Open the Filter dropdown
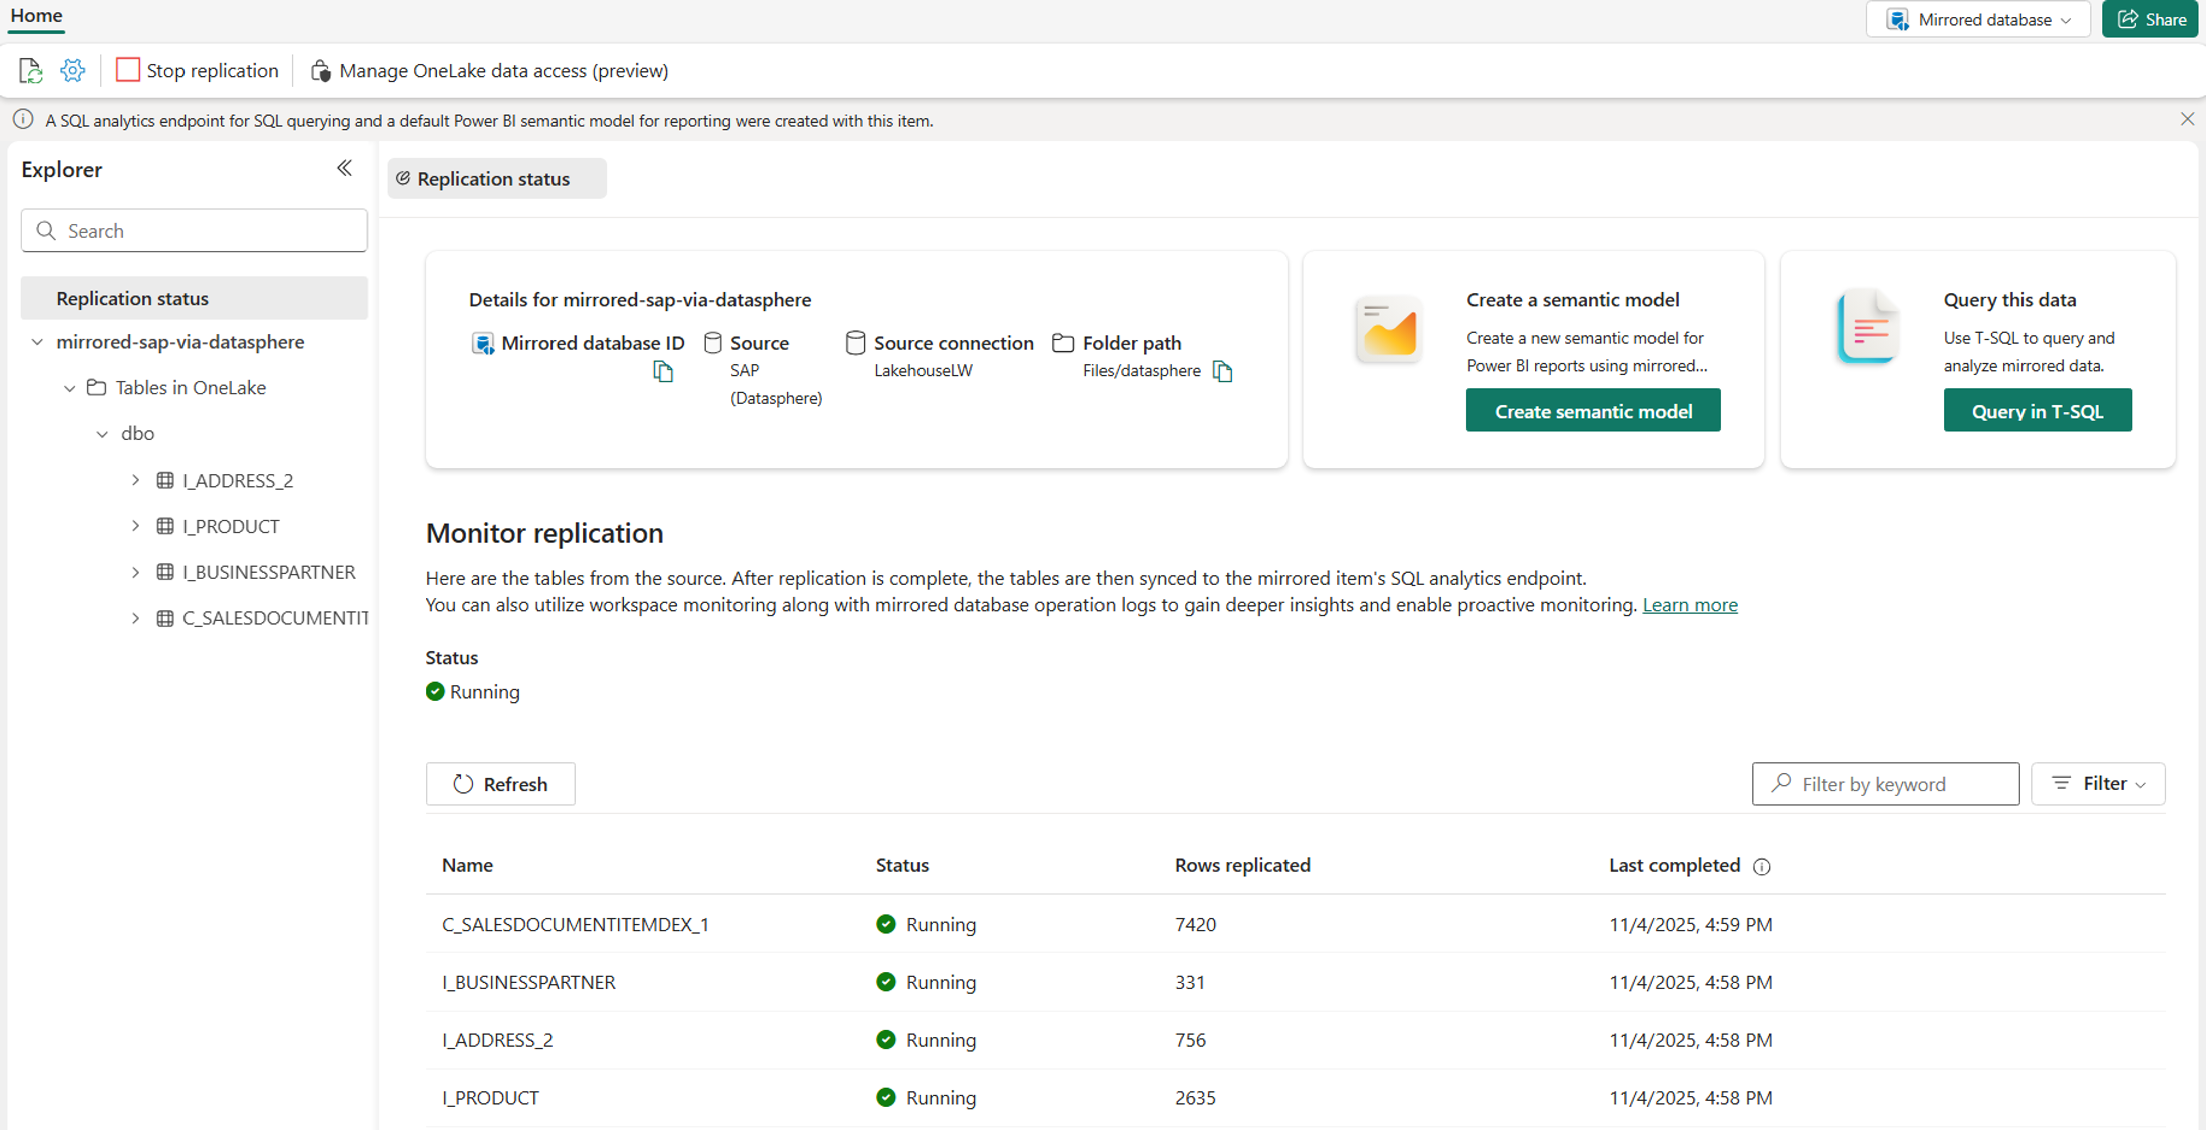The image size is (2206, 1130). 2097,783
